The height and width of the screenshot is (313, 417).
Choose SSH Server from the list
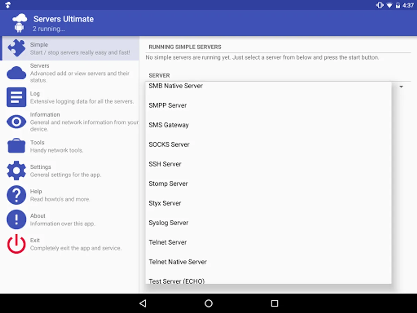pyautogui.click(x=268, y=164)
